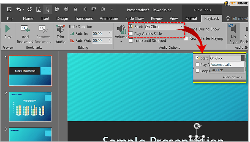The width and height of the screenshot is (250, 142).
Task: Click the Undo arrow icon
Action: pyautogui.click(x=19, y=10)
